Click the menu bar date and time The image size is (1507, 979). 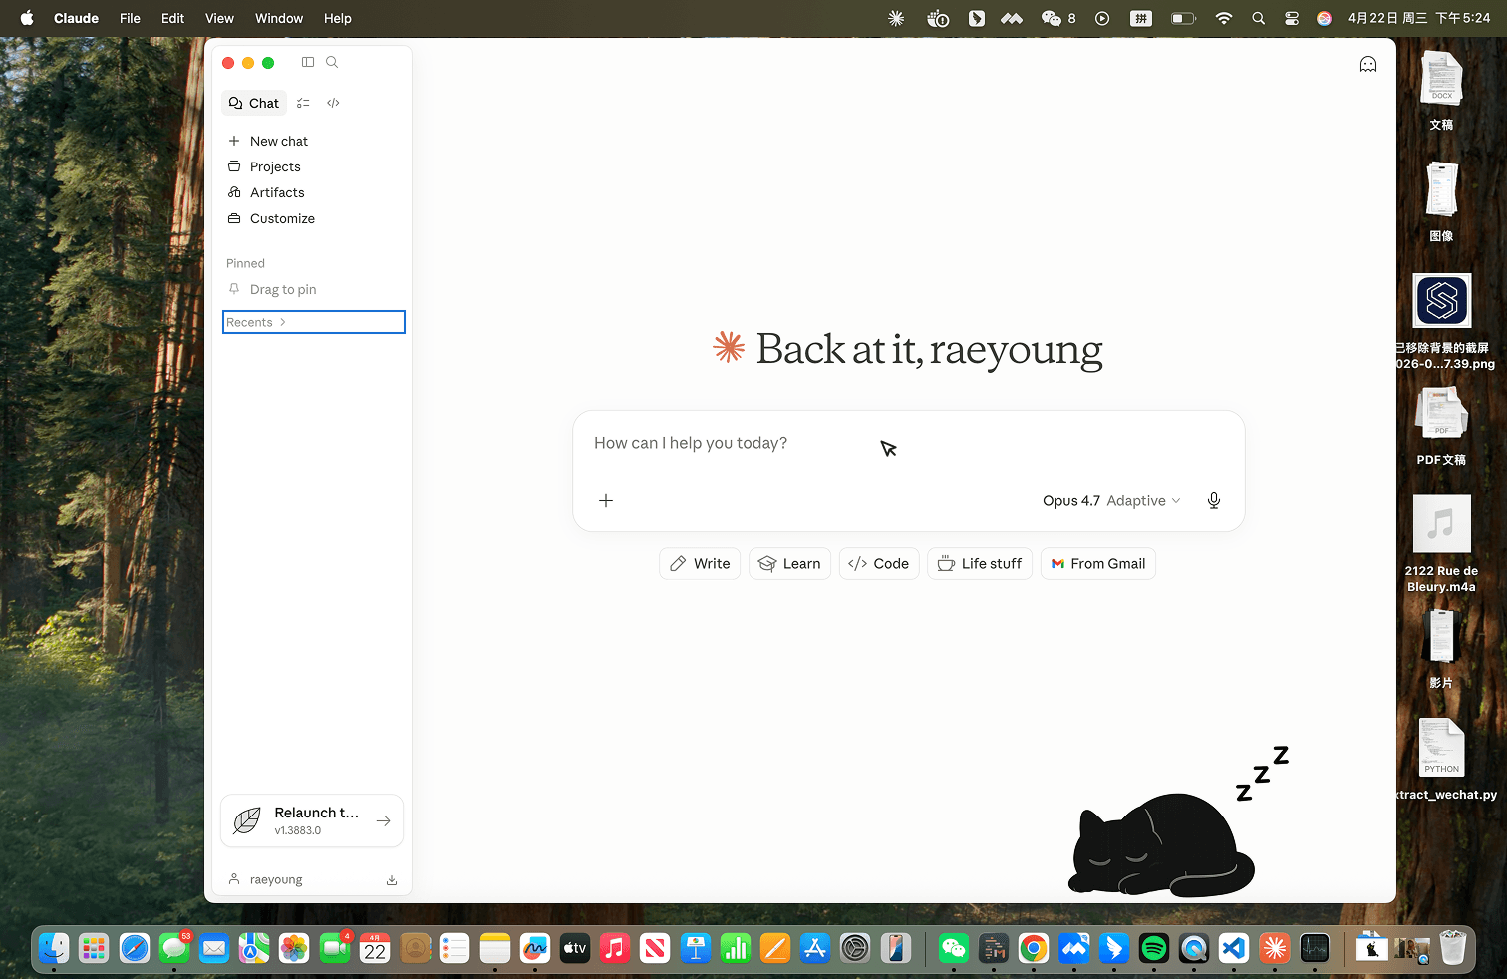(1419, 18)
